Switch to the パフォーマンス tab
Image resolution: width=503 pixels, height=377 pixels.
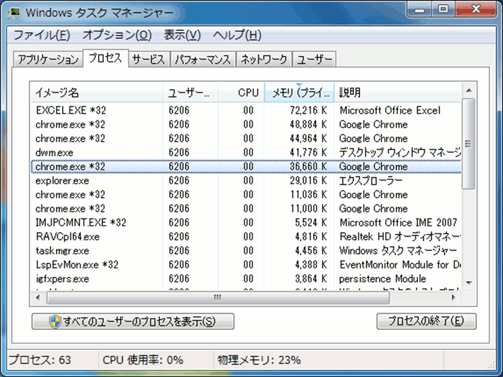(202, 60)
